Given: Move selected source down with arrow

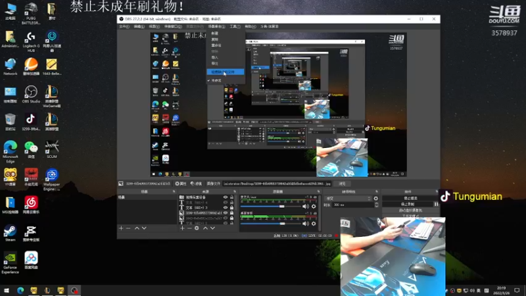Looking at the screenshot, I should pos(212,228).
